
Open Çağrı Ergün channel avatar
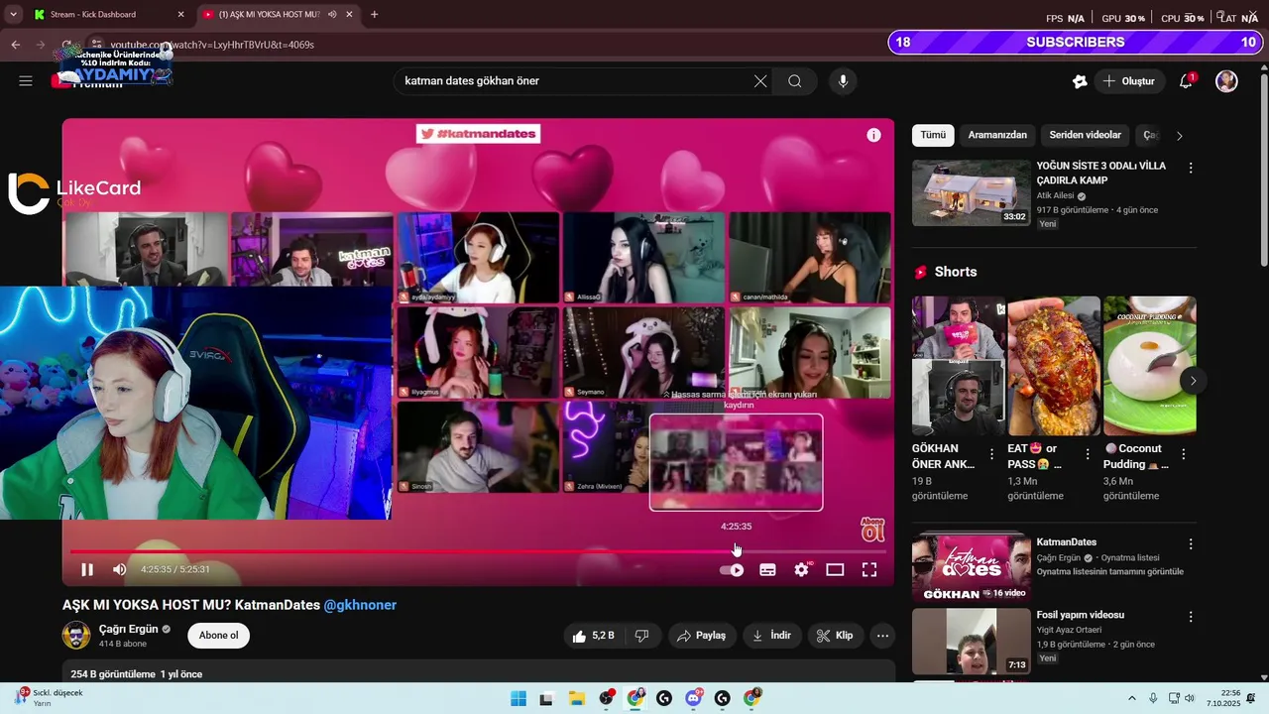pyautogui.click(x=76, y=636)
